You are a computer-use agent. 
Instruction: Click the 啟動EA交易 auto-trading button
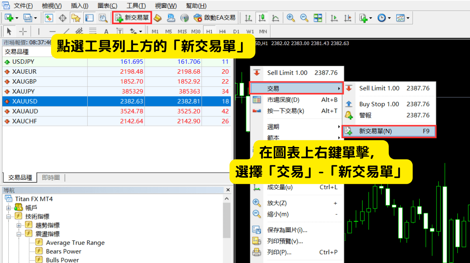(x=215, y=18)
